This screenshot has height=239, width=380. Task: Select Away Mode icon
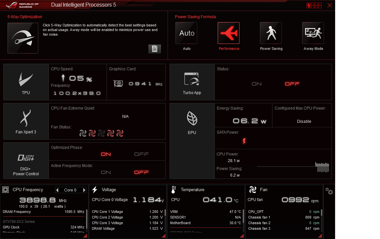click(x=313, y=33)
